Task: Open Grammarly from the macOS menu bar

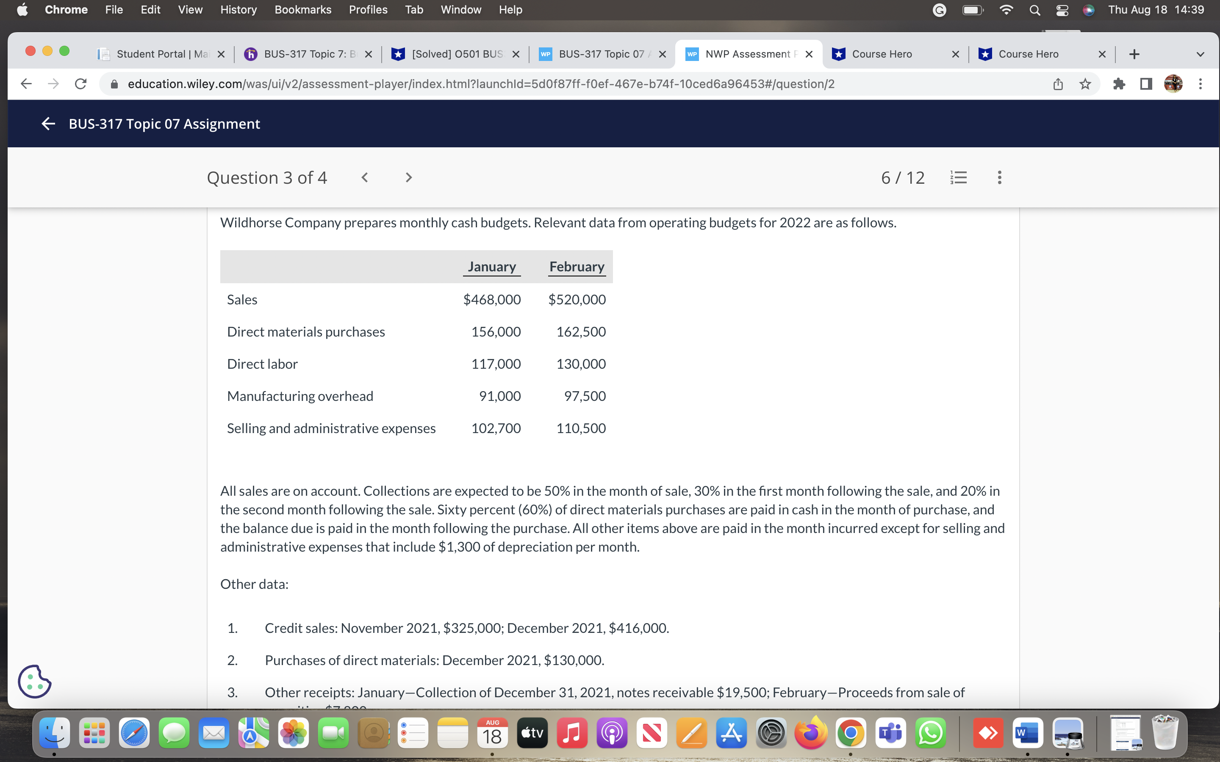Action: click(x=939, y=10)
